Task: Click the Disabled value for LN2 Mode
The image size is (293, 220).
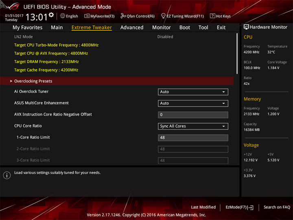Action: click(165, 37)
